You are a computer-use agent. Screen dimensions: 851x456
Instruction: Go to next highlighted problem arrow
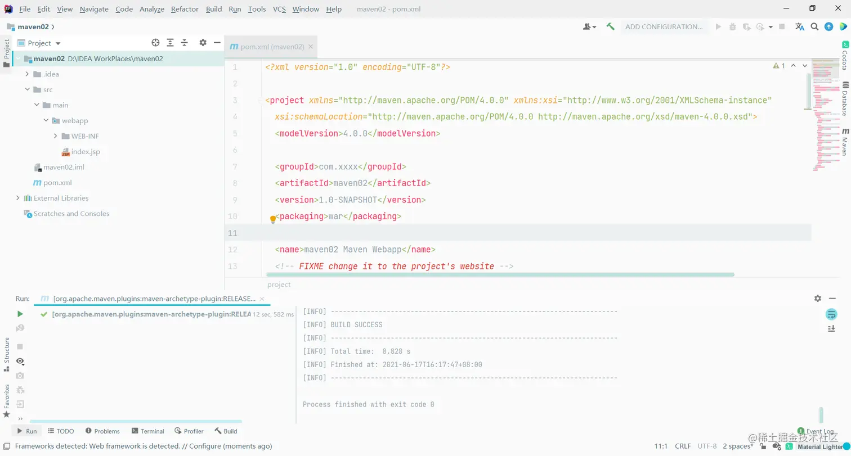pyautogui.click(x=805, y=66)
